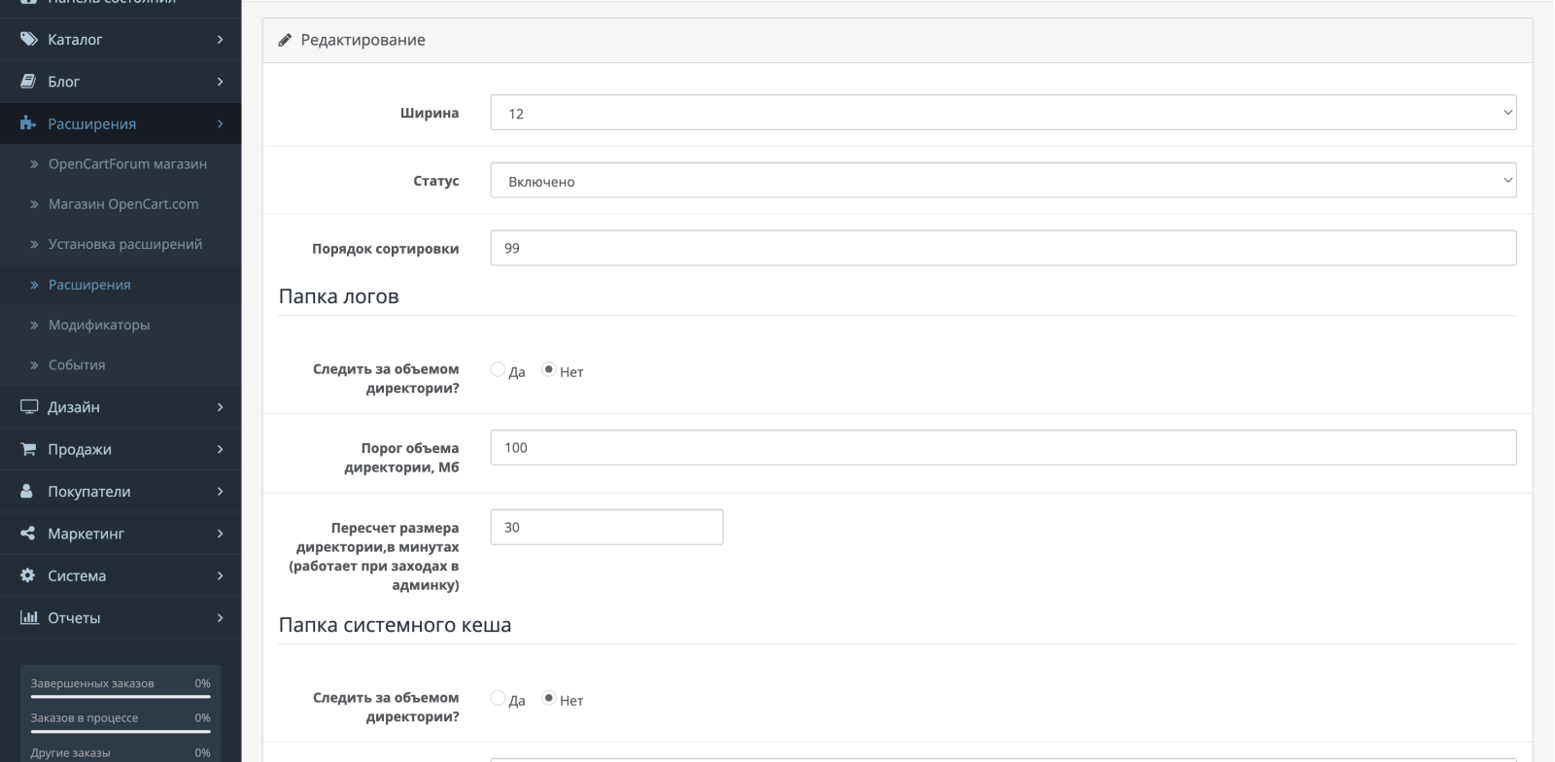
Task: Open OpenCartForum магазин link
Action: (127, 164)
